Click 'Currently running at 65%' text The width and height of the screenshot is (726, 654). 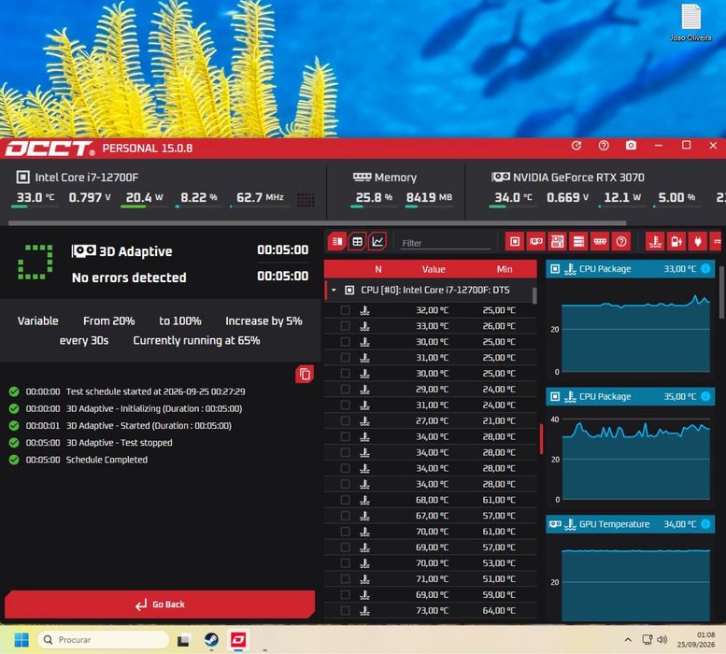tap(196, 340)
